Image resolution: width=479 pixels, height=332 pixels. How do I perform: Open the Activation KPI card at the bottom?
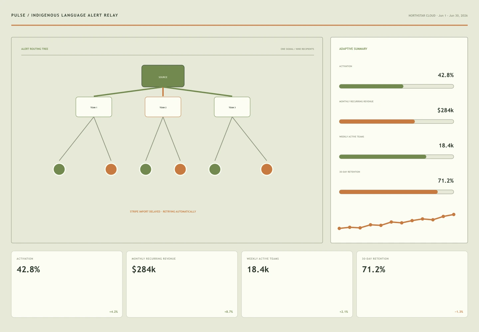[x=67, y=284]
